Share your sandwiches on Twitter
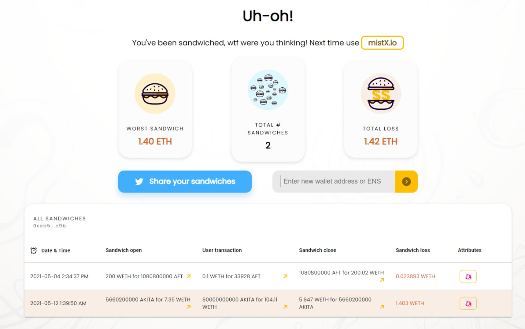The image size is (525, 329). (x=185, y=182)
